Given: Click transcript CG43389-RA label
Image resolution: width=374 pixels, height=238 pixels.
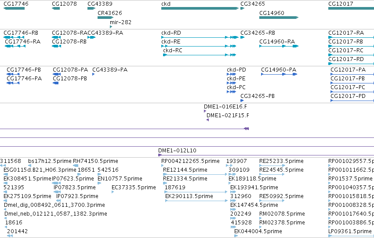Looking at the screenshot, I should pyautogui.click(x=105, y=33).
